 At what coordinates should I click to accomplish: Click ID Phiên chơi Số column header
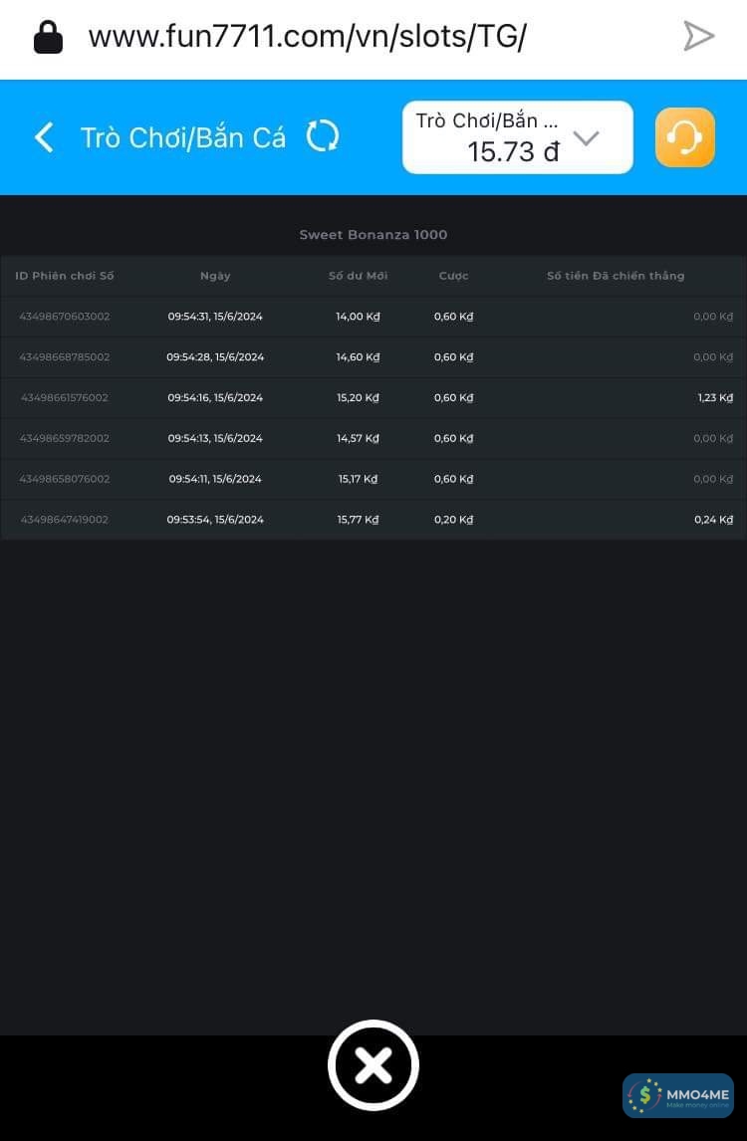[x=65, y=276]
